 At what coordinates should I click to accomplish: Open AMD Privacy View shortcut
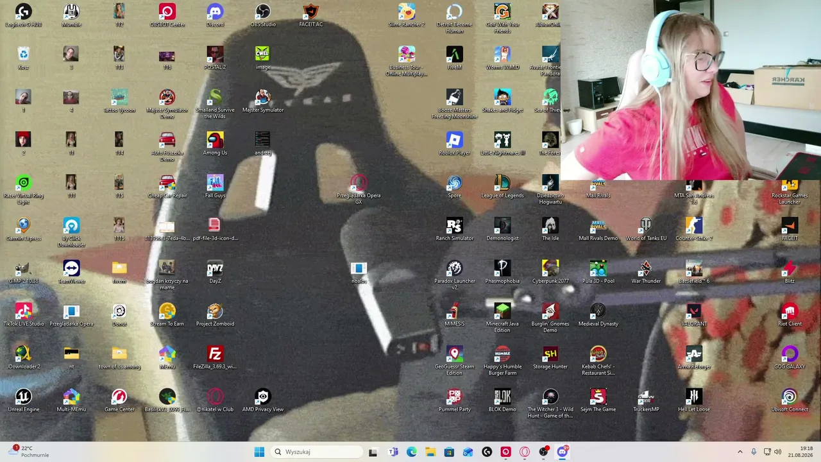point(263,400)
